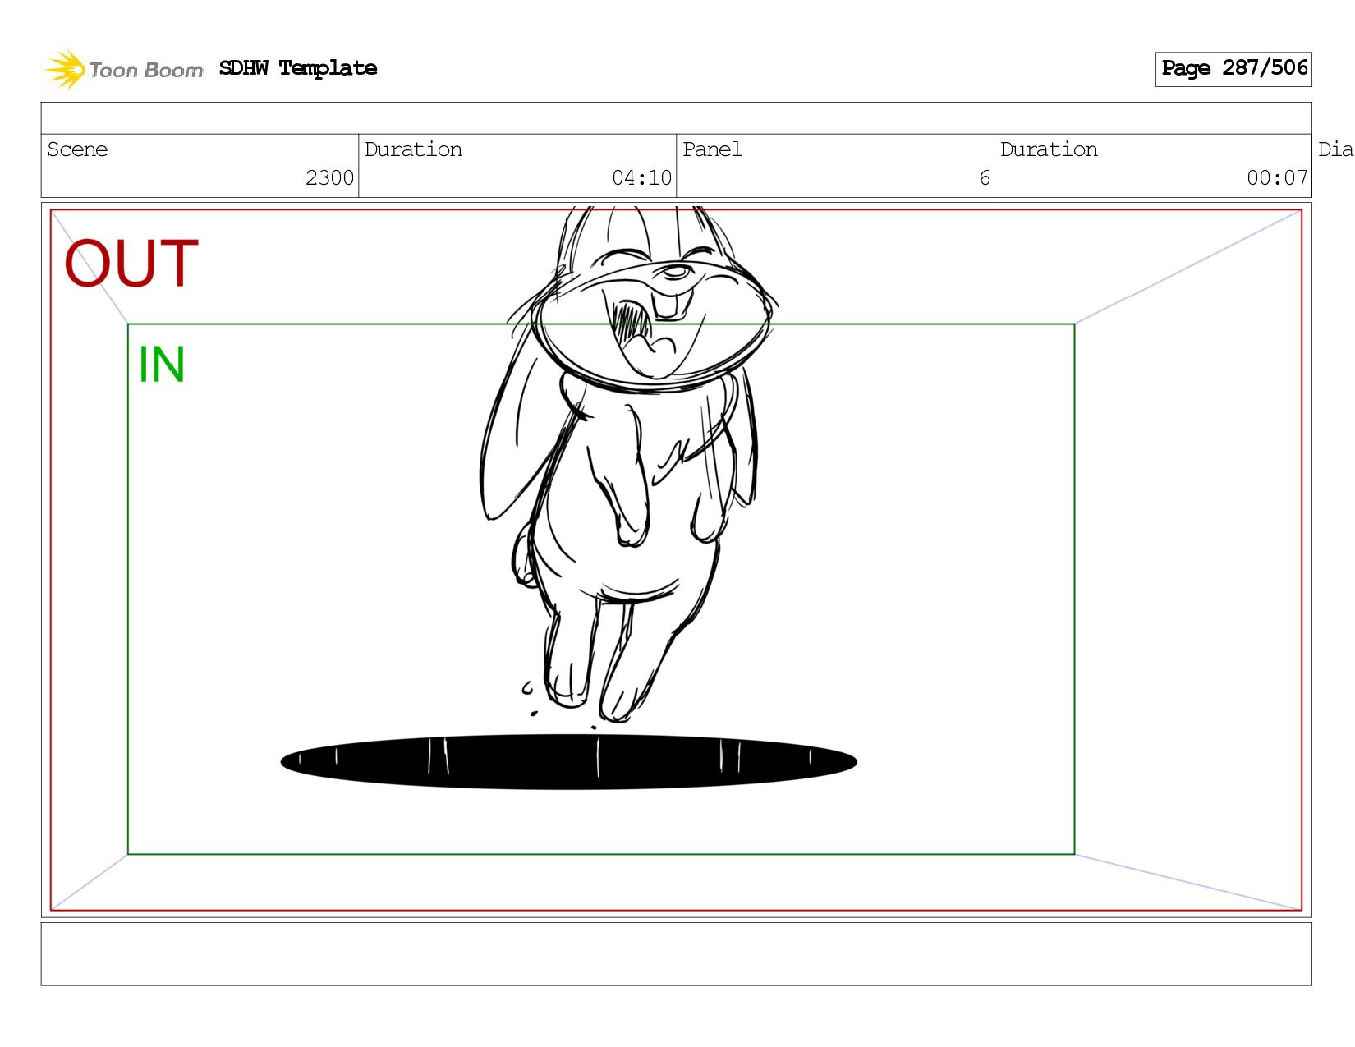Click the 'SDHW Template' title text
This screenshot has height=1047, width=1355.
point(298,68)
